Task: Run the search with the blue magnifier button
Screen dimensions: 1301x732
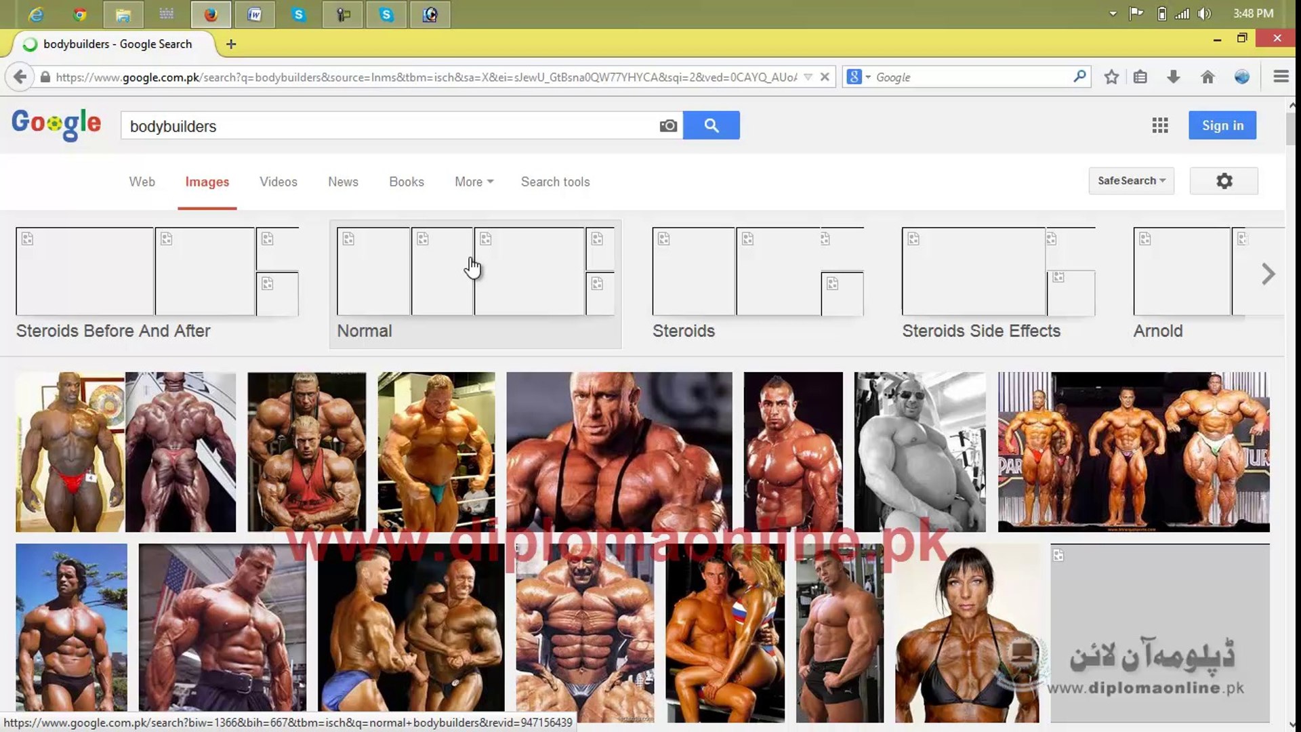Action: (711, 125)
